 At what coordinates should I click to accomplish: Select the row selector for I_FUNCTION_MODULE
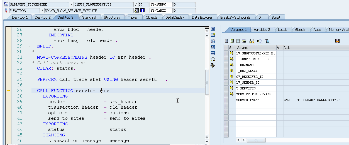pyautogui.click(x=226, y=59)
